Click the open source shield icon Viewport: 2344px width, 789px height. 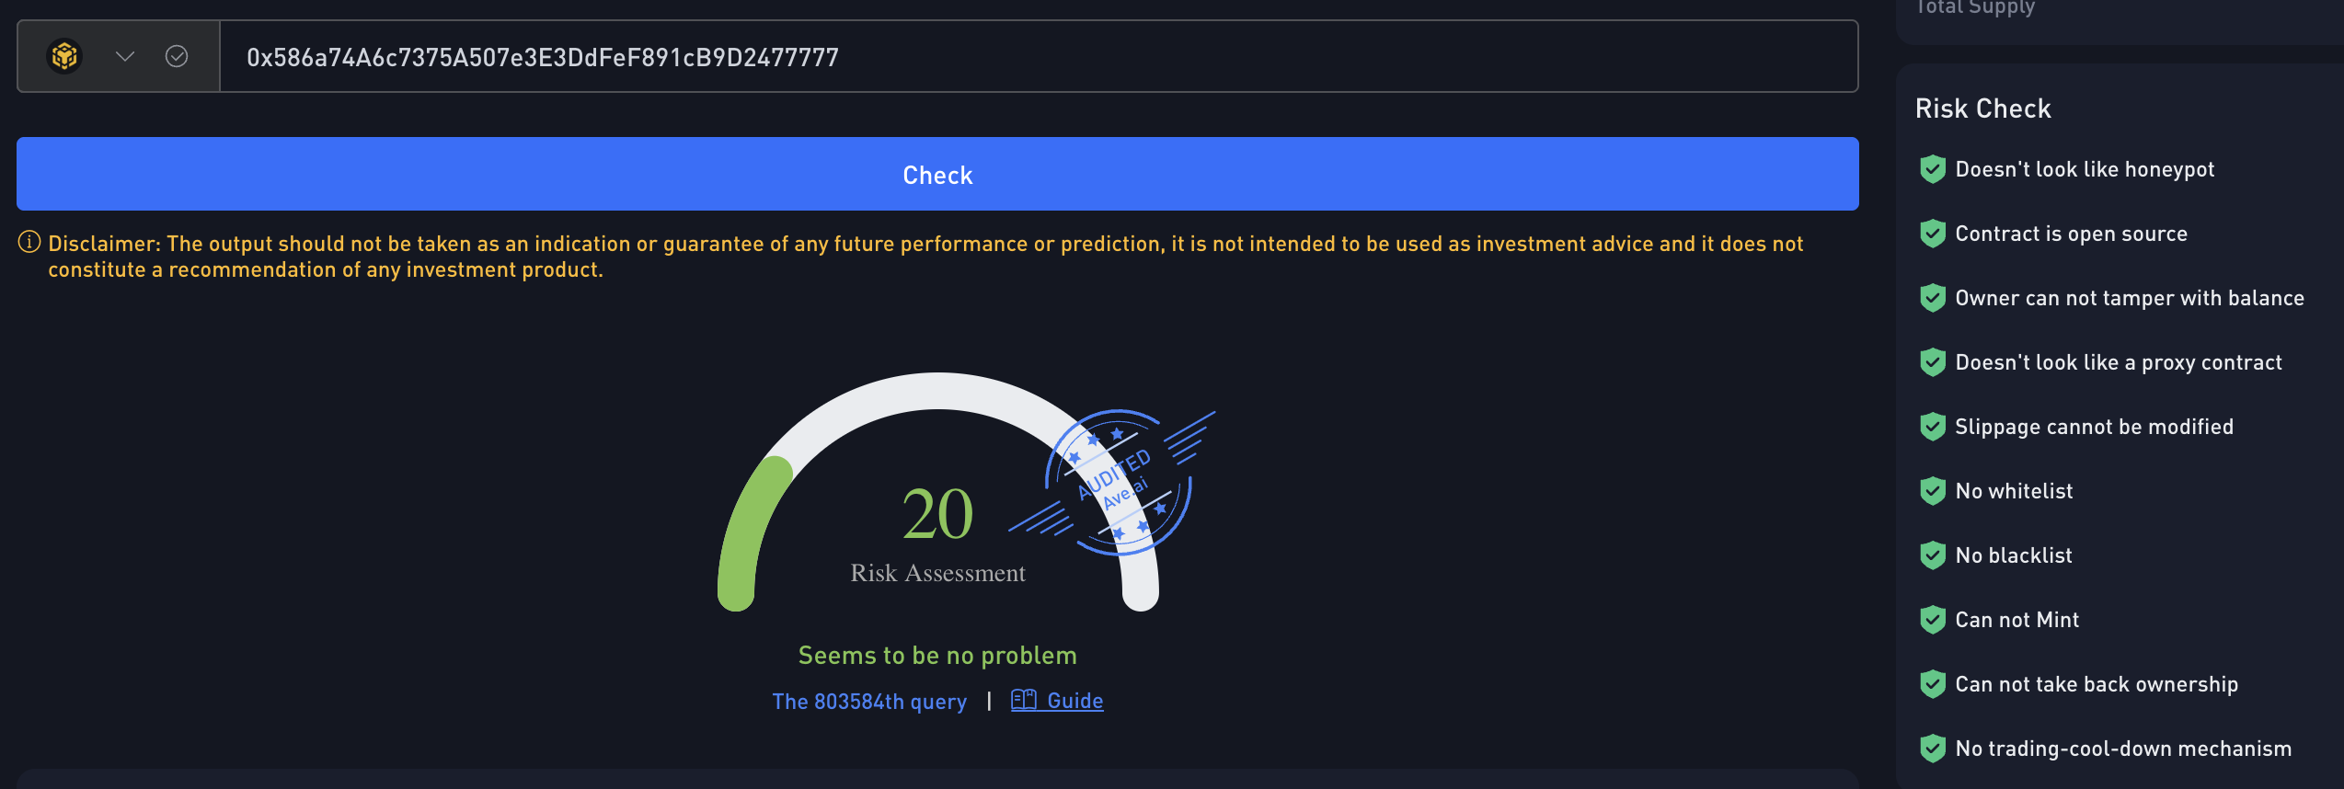(1933, 234)
